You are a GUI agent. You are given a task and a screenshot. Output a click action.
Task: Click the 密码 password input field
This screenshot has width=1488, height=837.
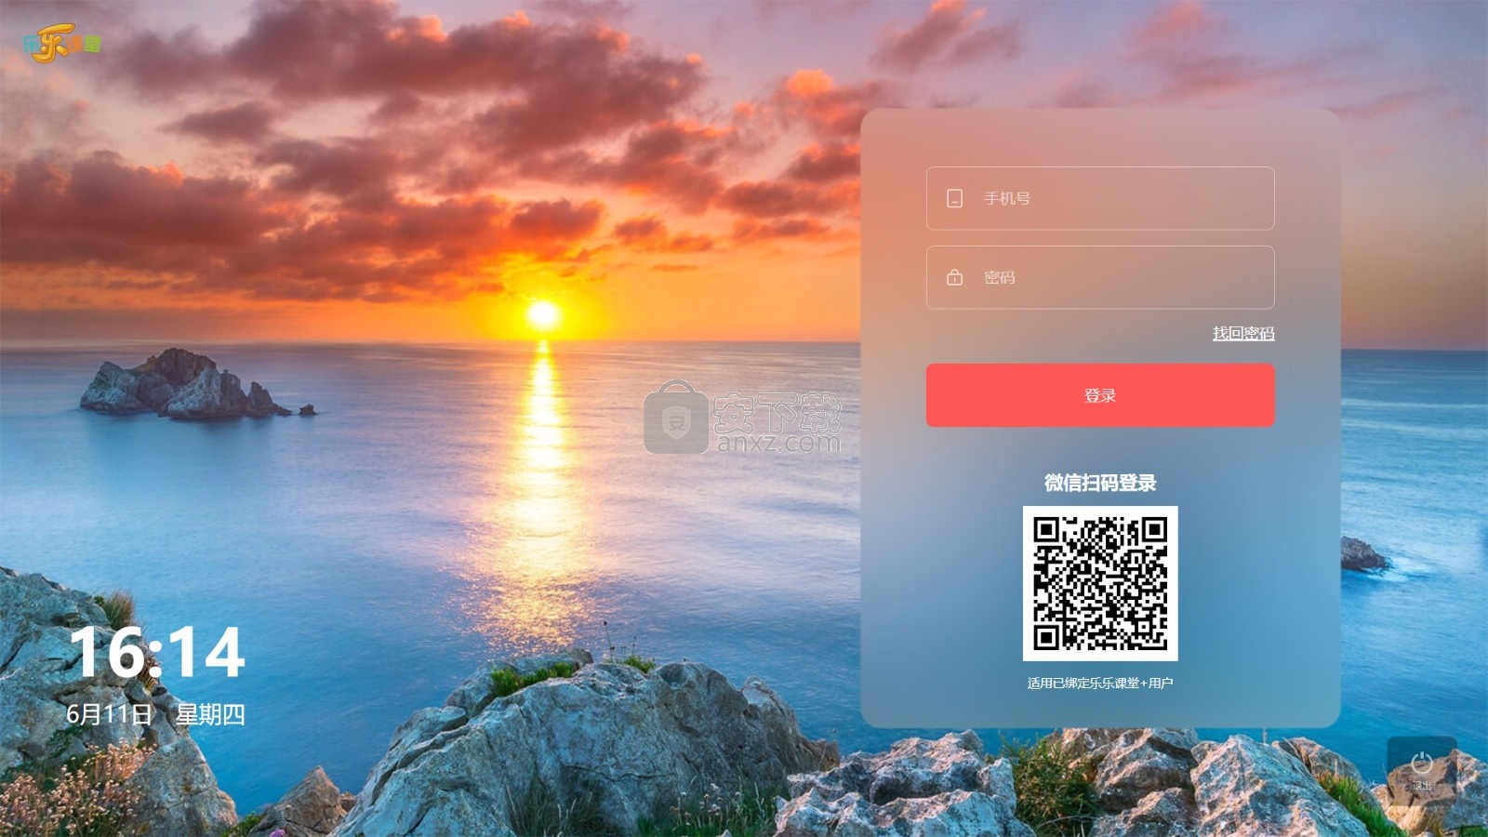(x=1100, y=277)
